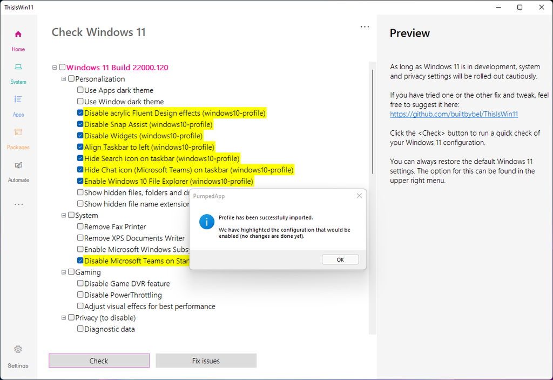Open the Packages section
The height and width of the screenshot is (380, 553).
point(18,136)
